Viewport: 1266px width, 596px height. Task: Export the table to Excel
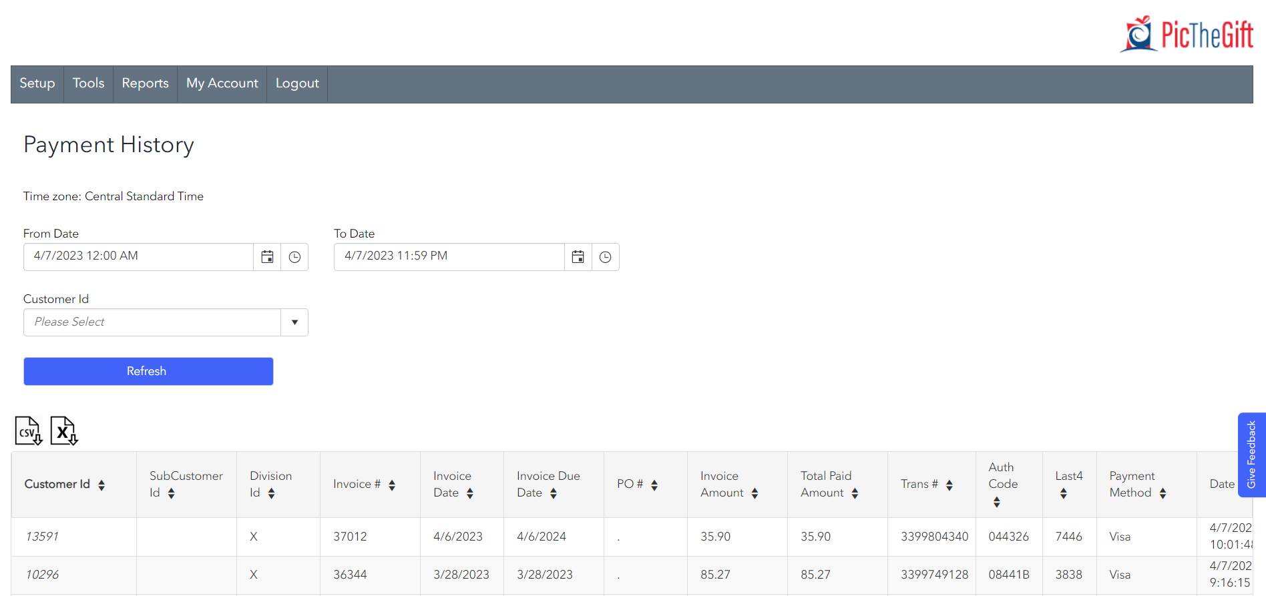click(x=64, y=431)
